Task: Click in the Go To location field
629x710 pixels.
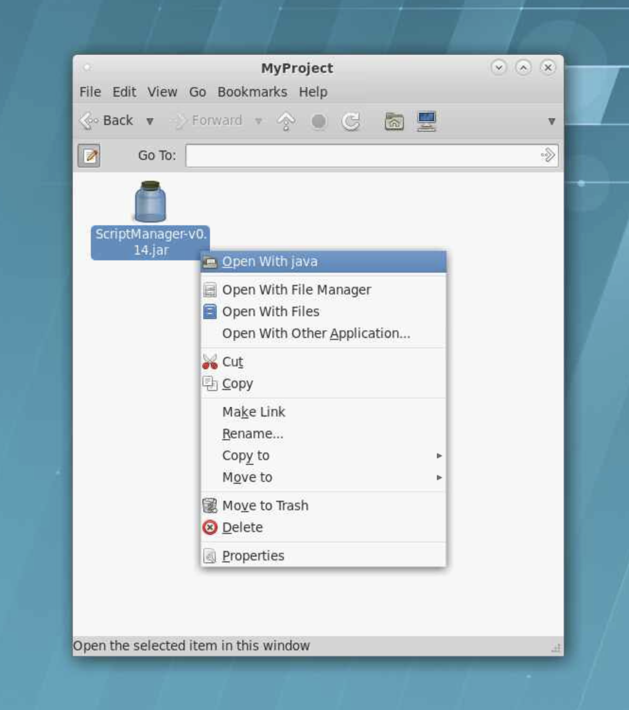Action: (362, 156)
